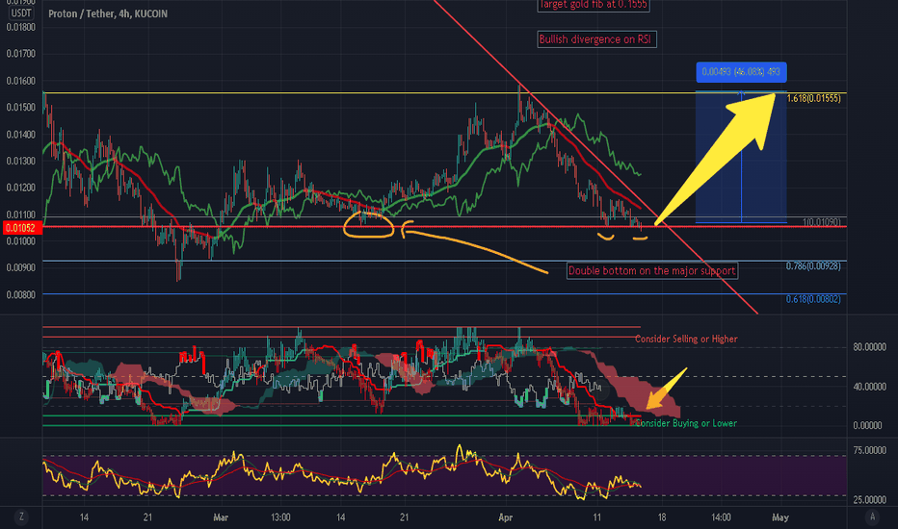Click the 0.00800 price axis value
This screenshot has width=898, height=529.
[20, 295]
